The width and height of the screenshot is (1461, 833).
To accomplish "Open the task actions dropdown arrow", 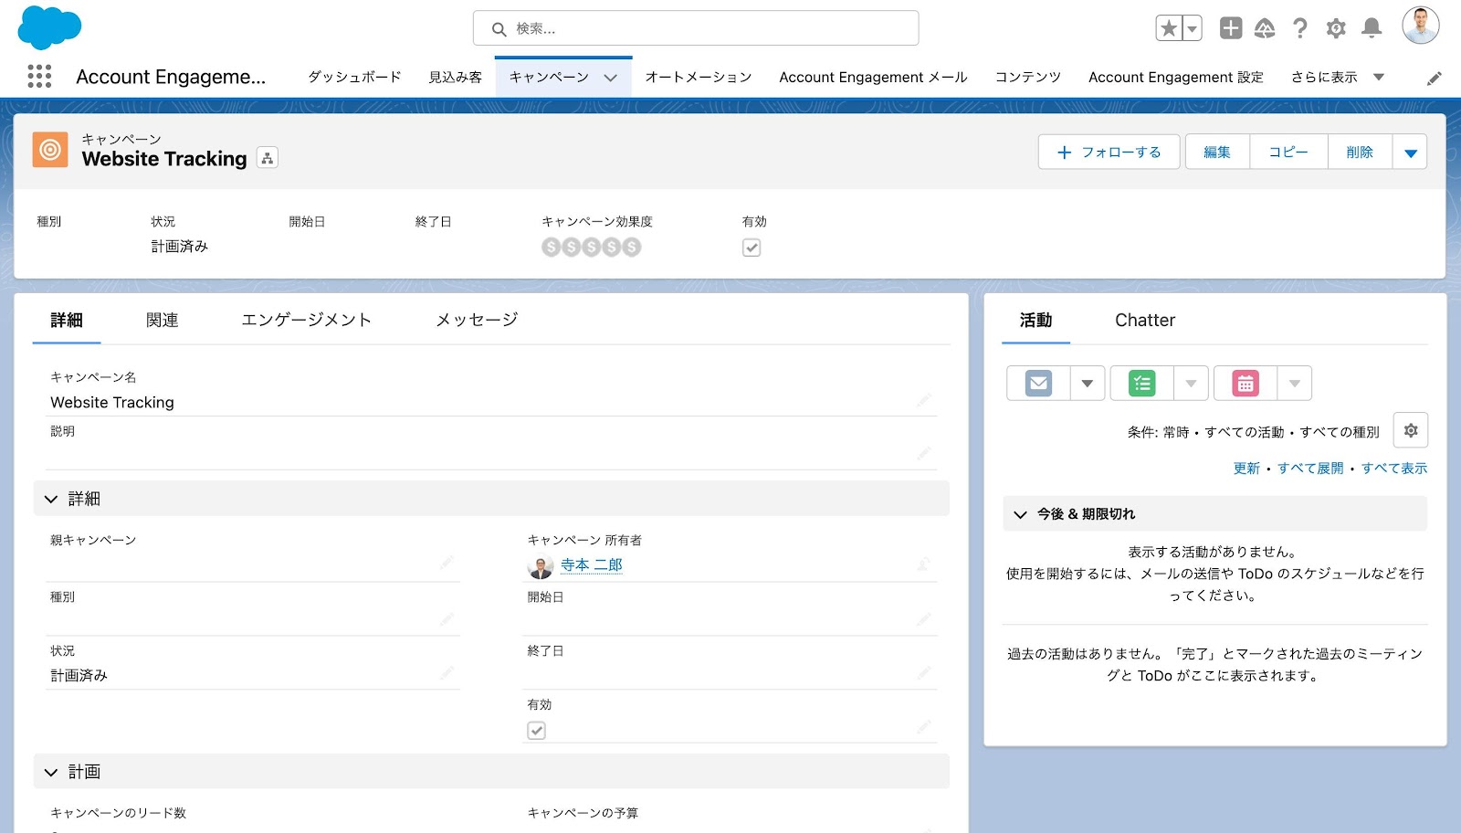I will [x=1191, y=384].
